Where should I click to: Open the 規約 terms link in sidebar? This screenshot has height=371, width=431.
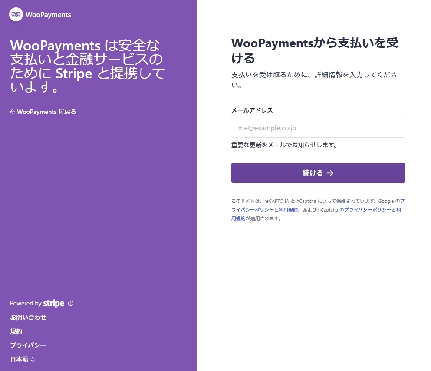[16, 331]
